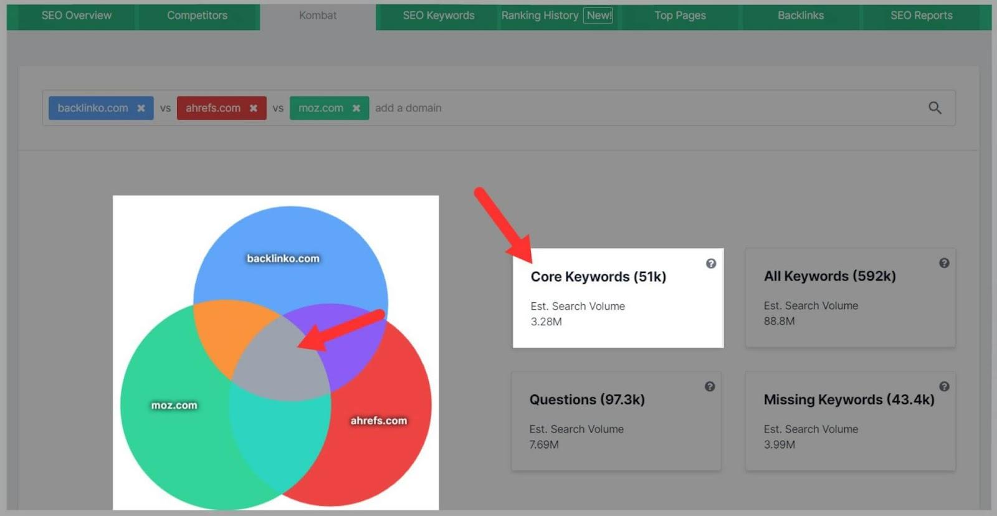
Task: Open the SEO Reports tab
Action: coord(921,16)
